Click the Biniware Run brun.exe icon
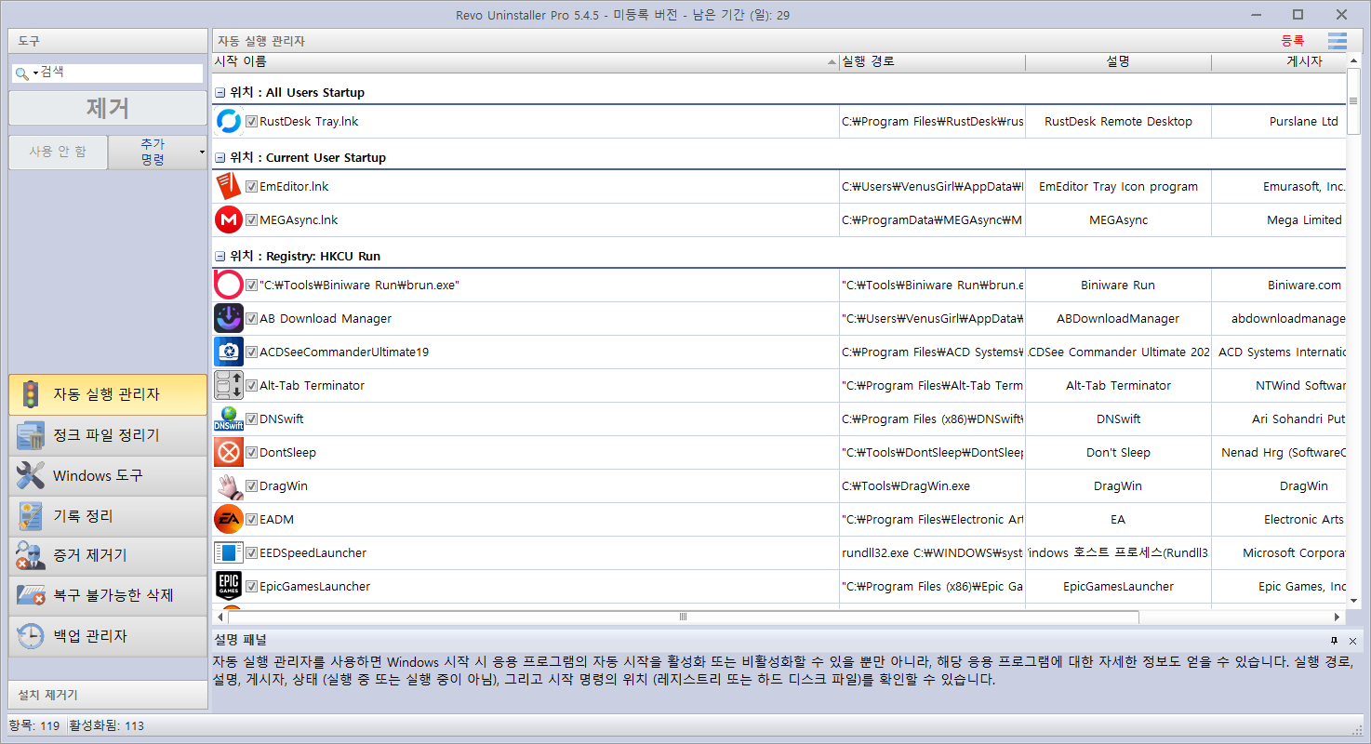 [x=229, y=286]
